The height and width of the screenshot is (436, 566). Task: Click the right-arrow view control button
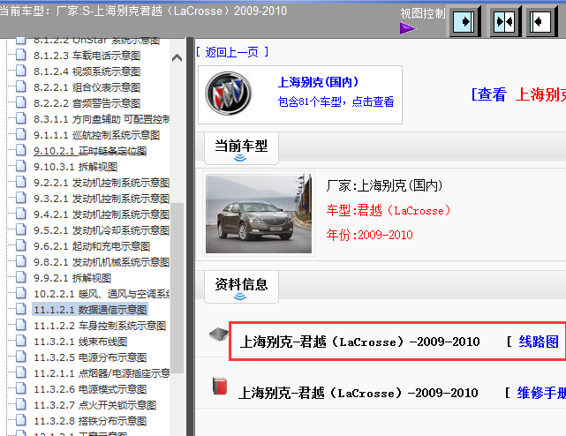pyautogui.click(x=464, y=22)
